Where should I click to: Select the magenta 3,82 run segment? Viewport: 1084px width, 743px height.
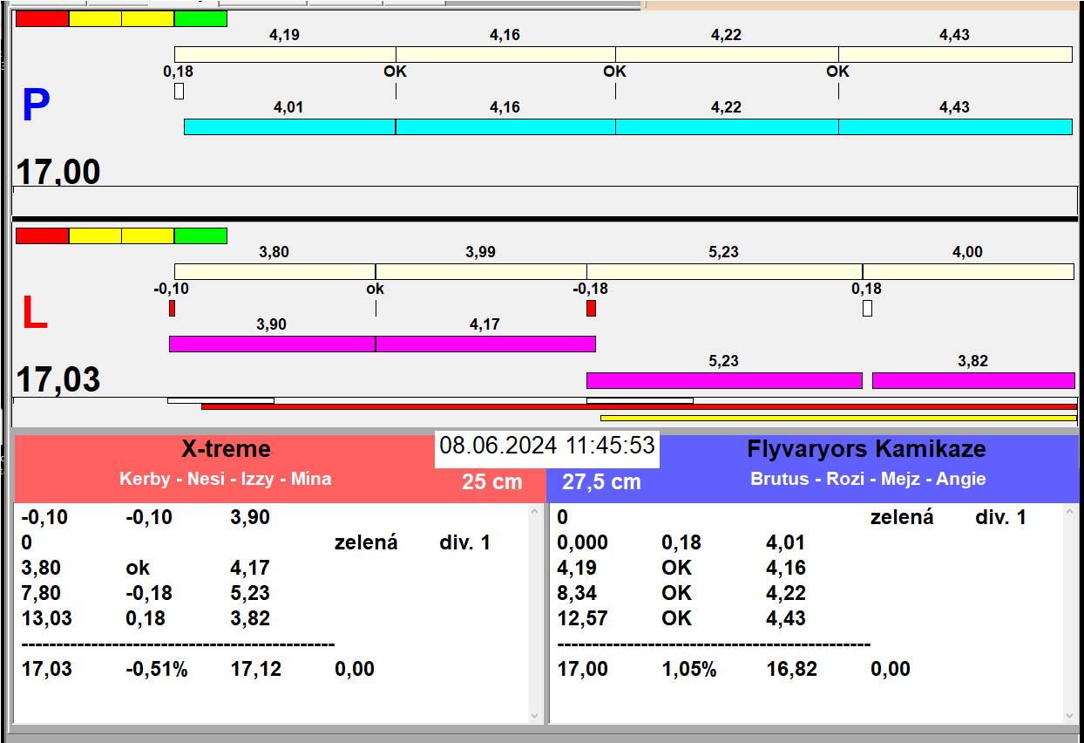pyautogui.click(x=972, y=381)
